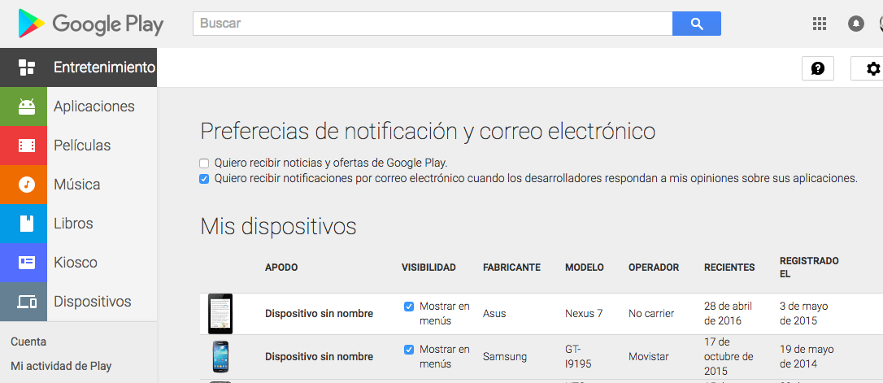Click the No carrier operator cell
The height and width of the screenshot is (383, 883).
click(651, 314)
